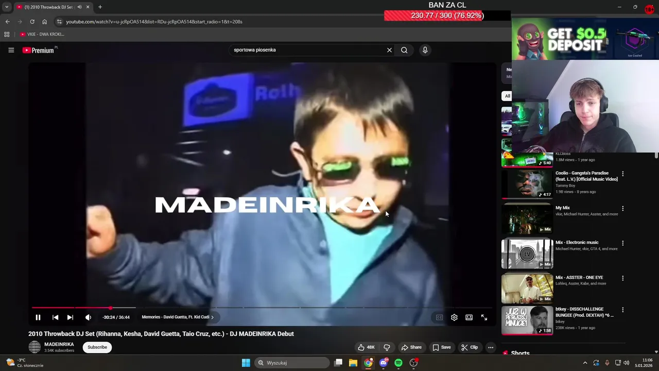Open Spotify from the taskbar

tap(398, 363)
